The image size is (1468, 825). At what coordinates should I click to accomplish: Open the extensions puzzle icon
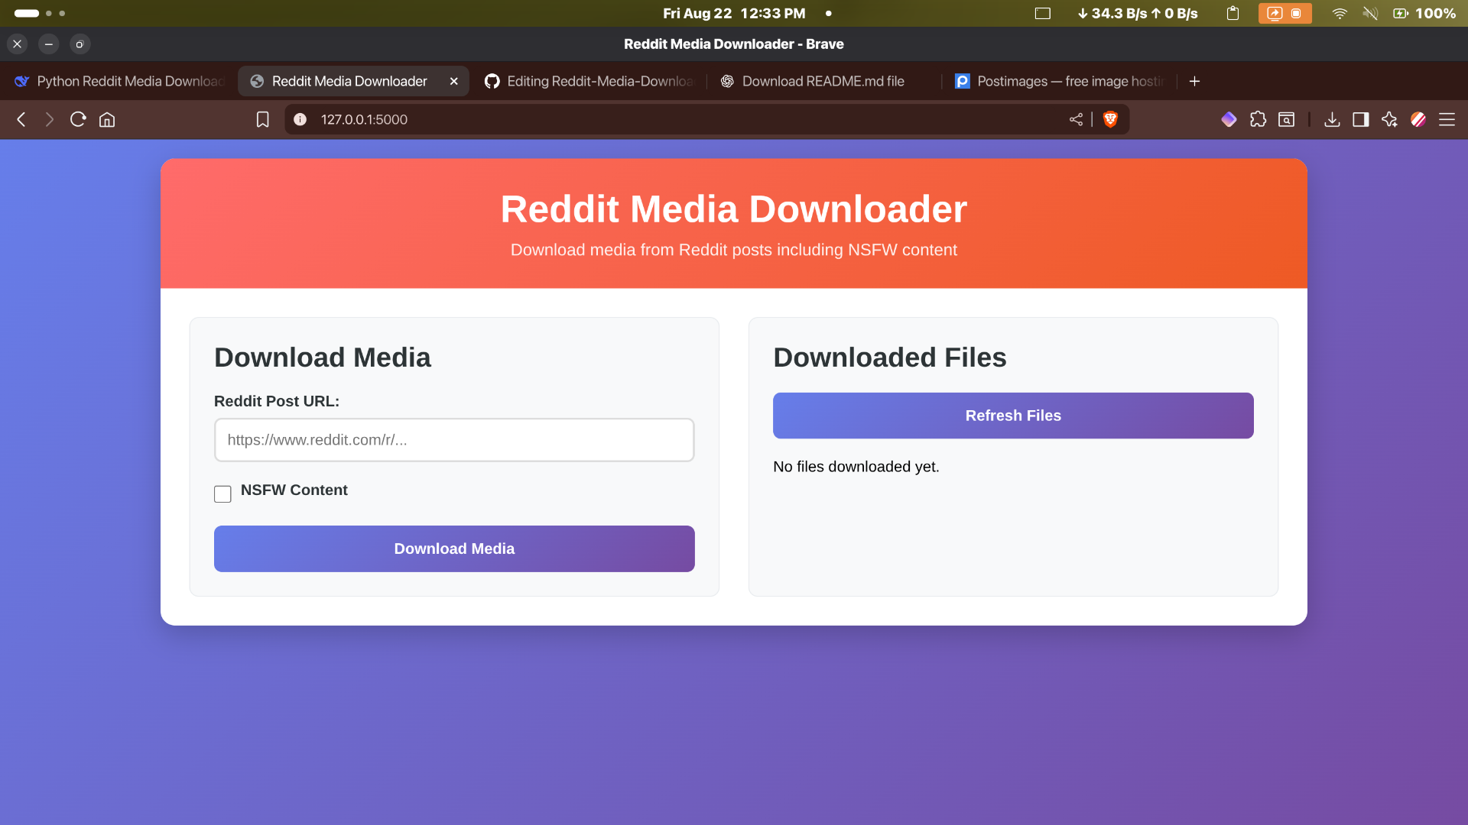(1258, 119)
